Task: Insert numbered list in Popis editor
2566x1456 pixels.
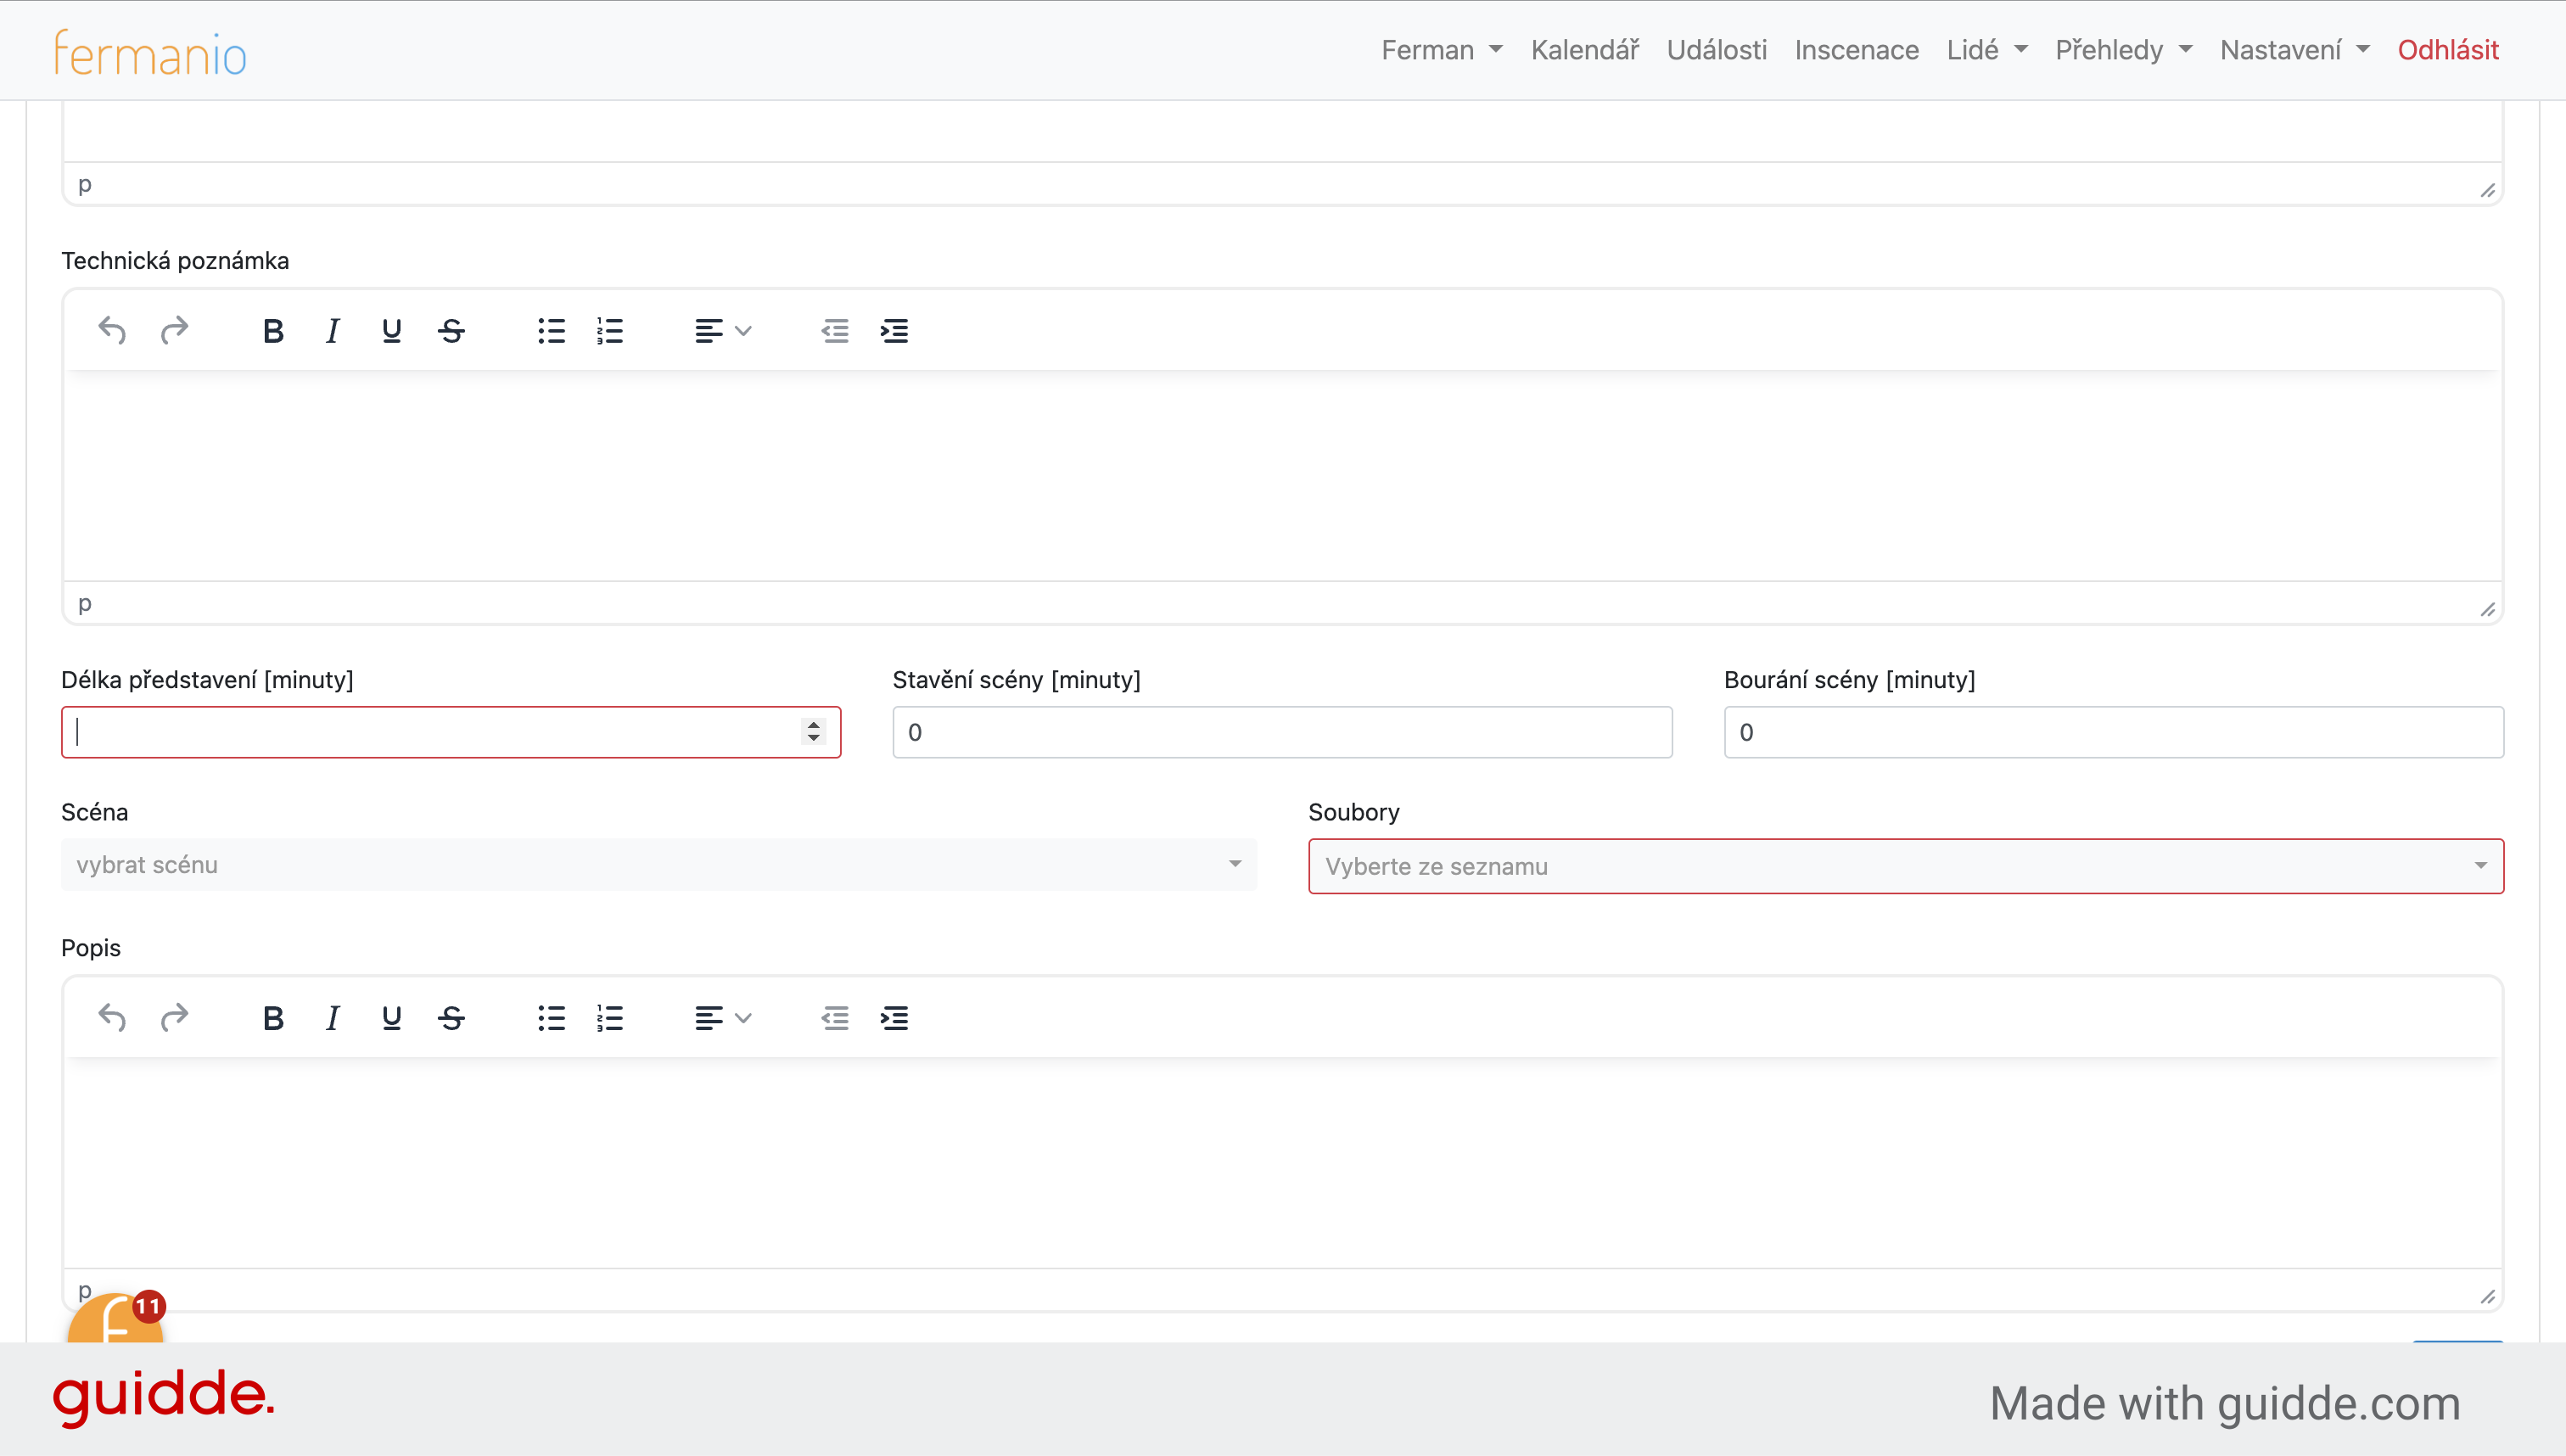Action: (x=610, y=1018)
